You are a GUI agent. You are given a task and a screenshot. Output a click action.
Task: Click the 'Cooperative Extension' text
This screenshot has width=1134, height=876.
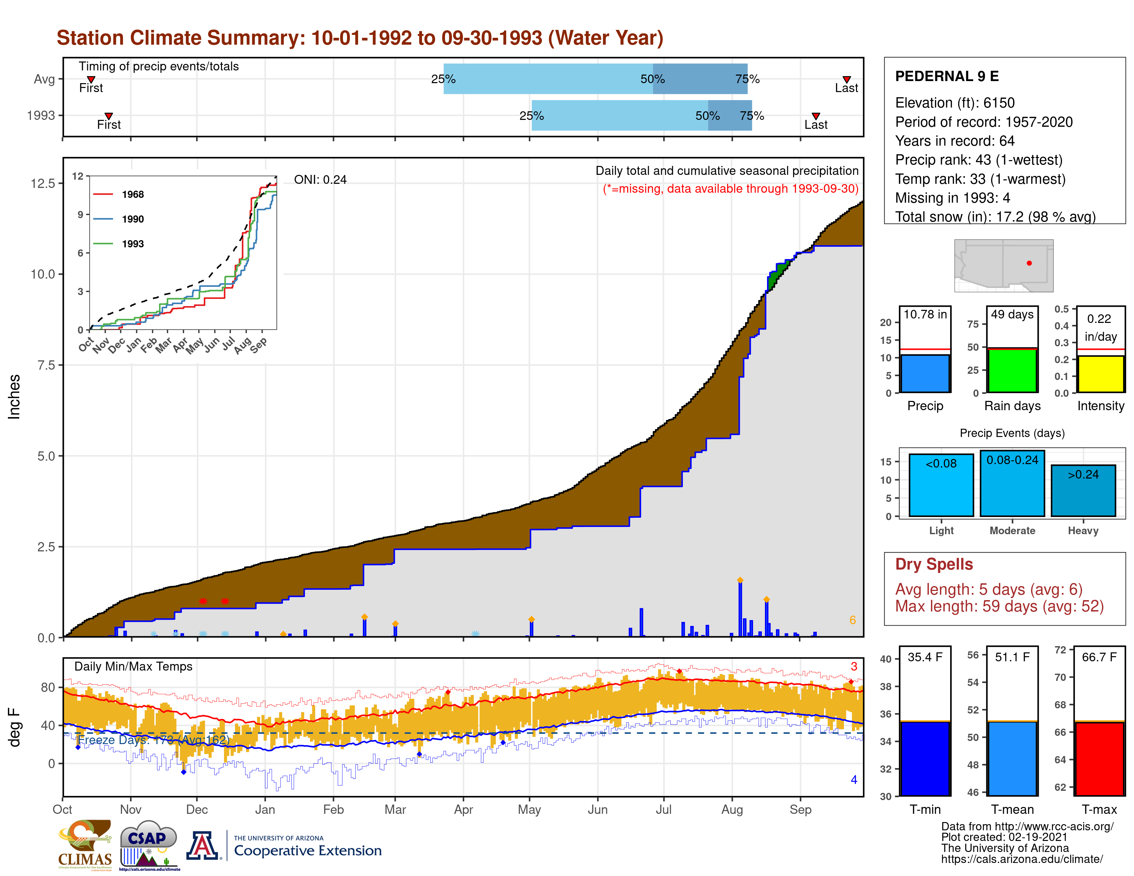[308, 851]
